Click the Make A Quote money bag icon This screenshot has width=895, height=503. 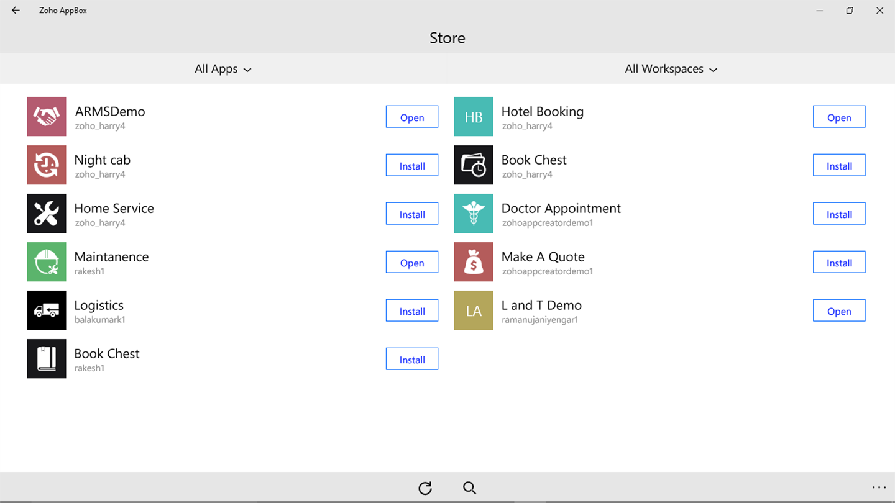[x=474, y=261]
